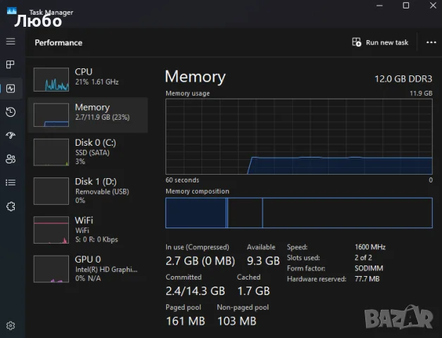Image resolution: width=442 pixels, height=338 pixels.
Task: Click the 60 seconds graph label
Action: pos(182,180)
